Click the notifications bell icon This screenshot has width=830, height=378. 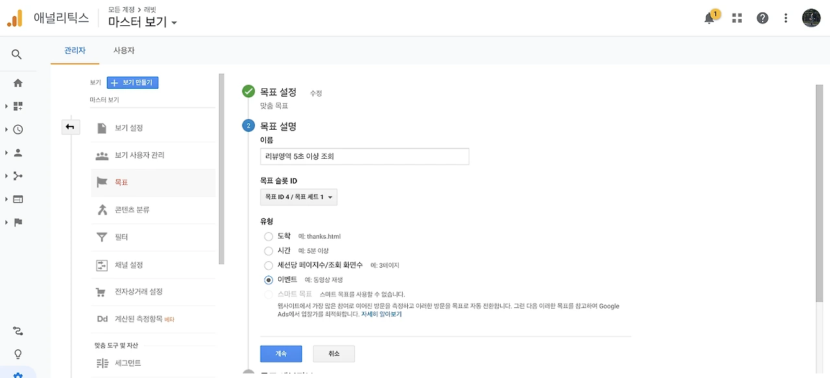pos(709,18)
